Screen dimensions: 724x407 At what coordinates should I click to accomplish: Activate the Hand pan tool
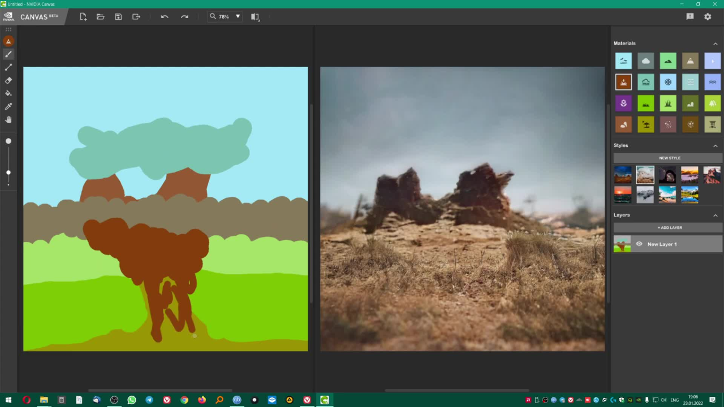tap(8, 119)
